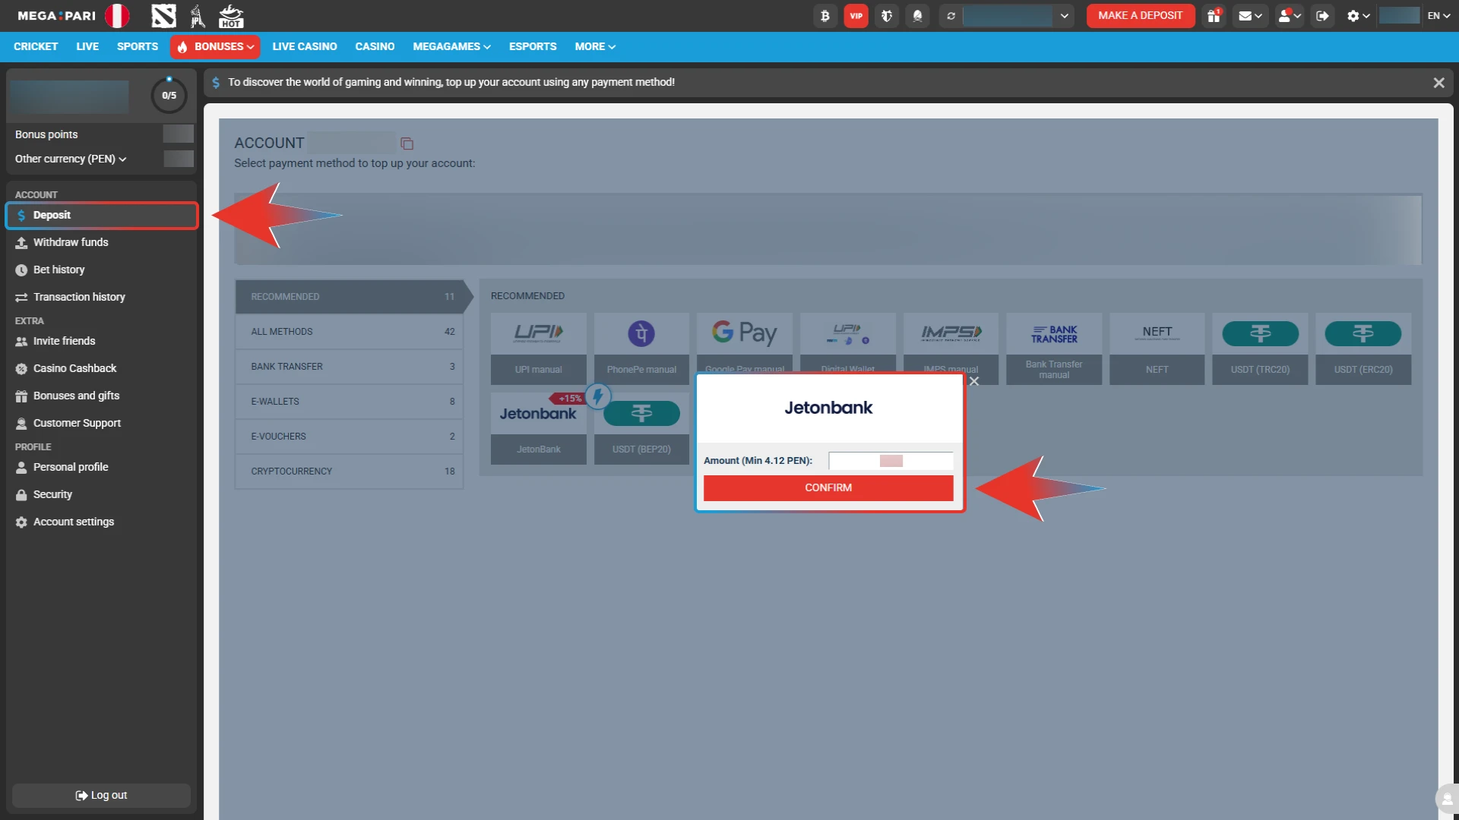Dismiss the top-up notification banner

(1438, 83)
